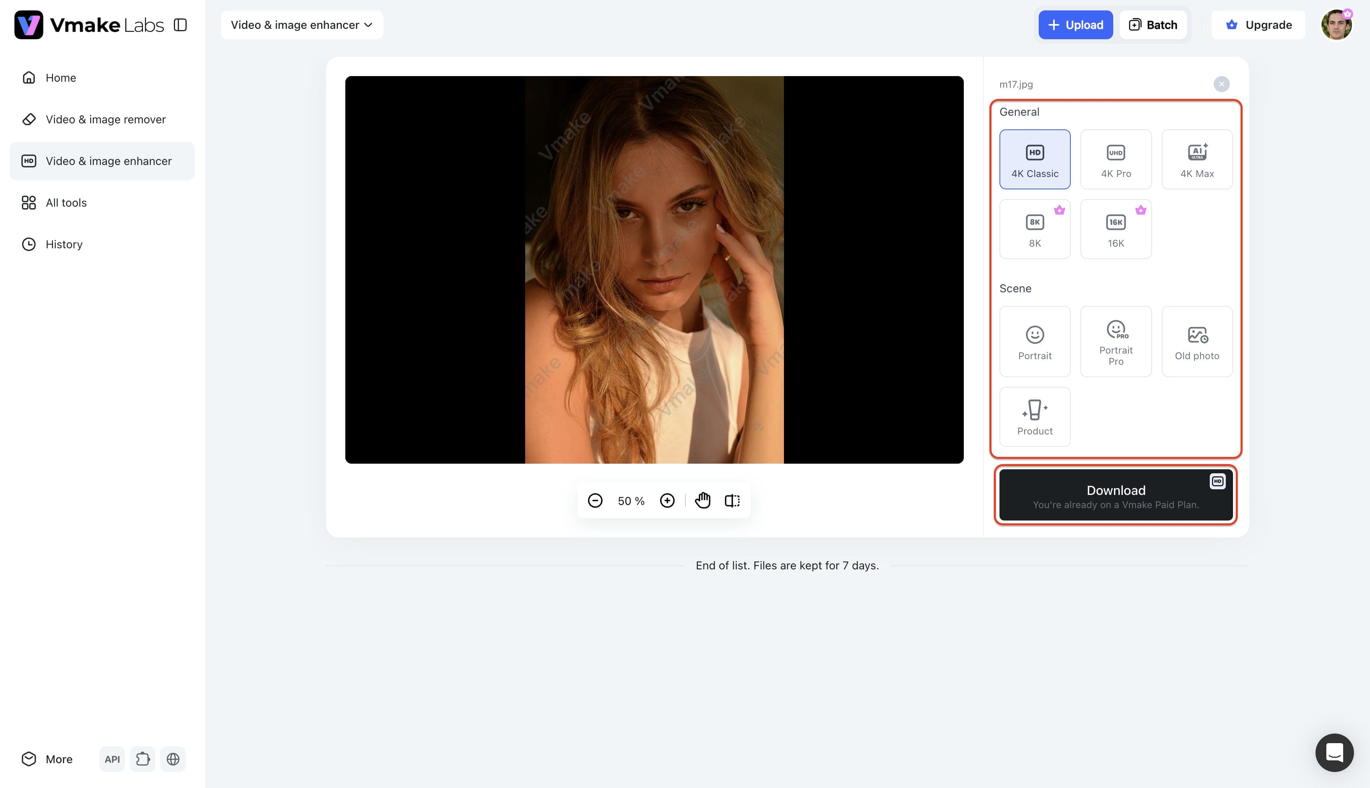Image resolution: width=1370 pixels, height=788 pixels.
Task: Remove file m17.jpg with close icon
Action: (1221, 84)
